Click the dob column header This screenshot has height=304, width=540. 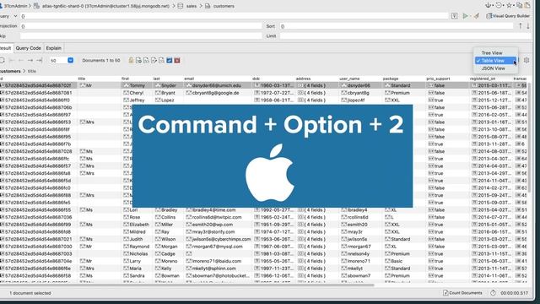coord(256,79)
